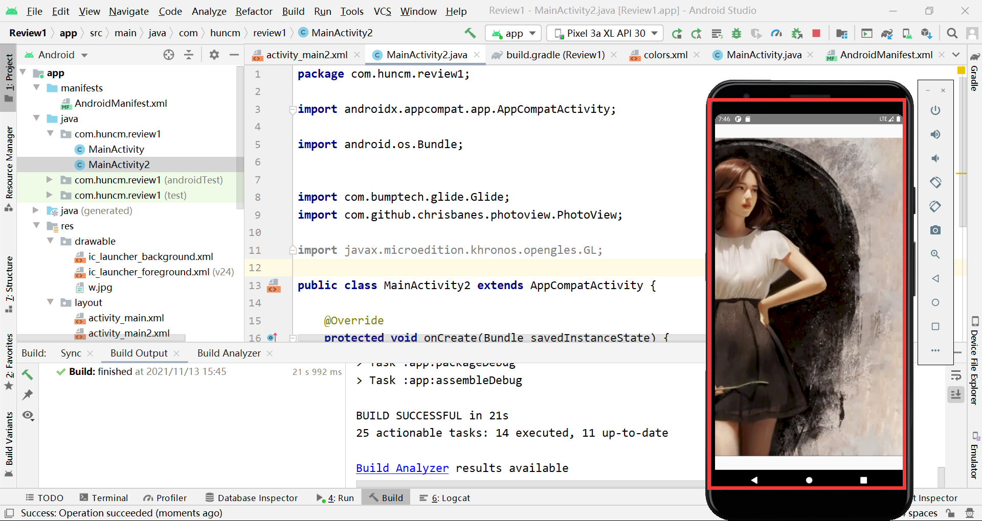Click the Run app rerun icon
This screenshot has width=982, height=521.
coord(677,34)
